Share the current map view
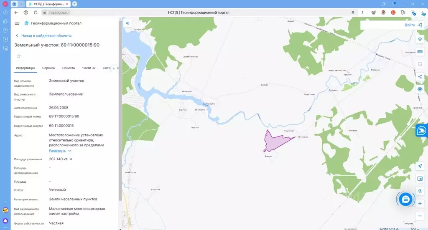The height and width of the screenshot is (230, 428). pyautogui.click(x=420, y=76)
